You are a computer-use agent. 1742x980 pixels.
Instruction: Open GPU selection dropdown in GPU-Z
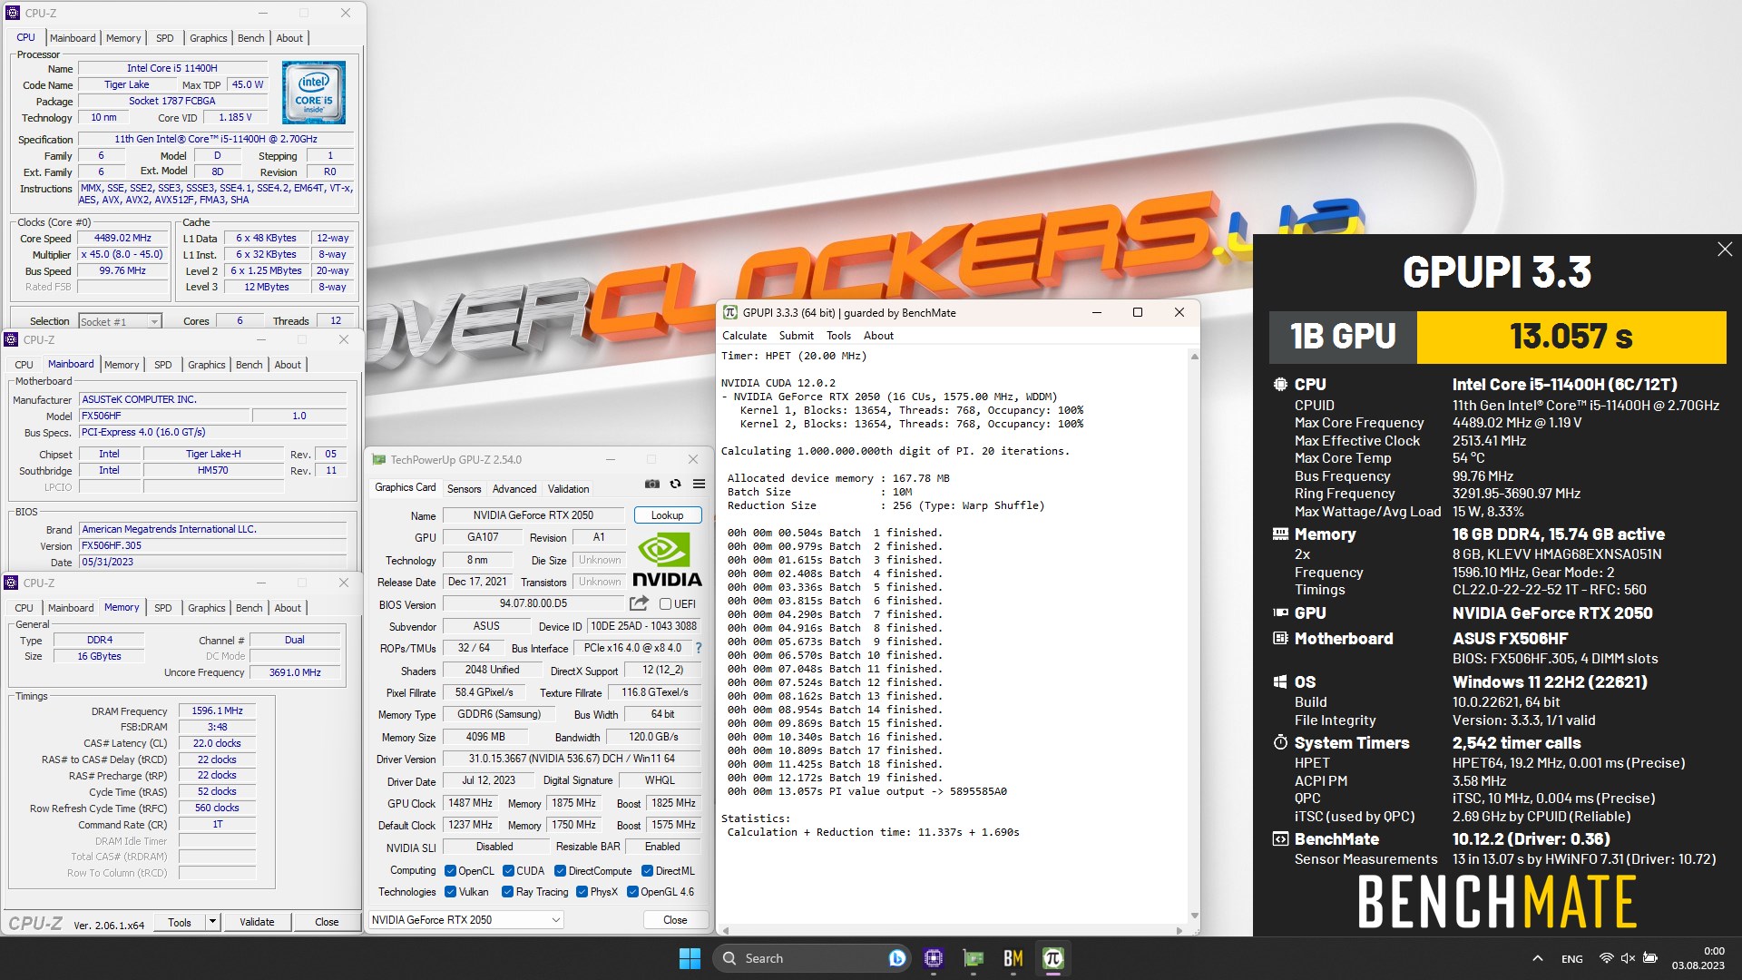[466, 919]
